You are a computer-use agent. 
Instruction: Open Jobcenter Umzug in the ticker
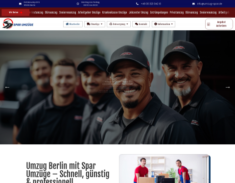pyautogui.click(x=139, y=12)
